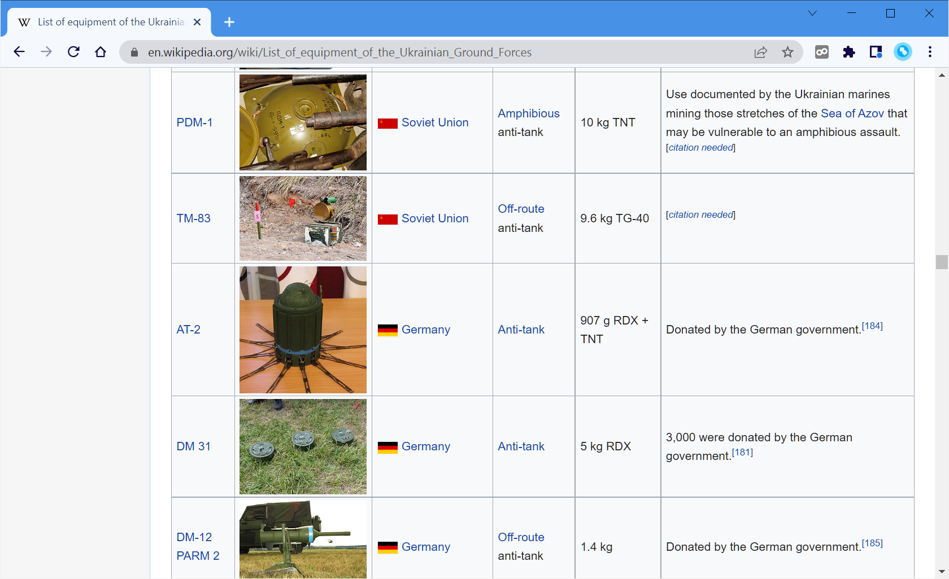Click the scroll down arrow on scrollbar
Viewport: 949px width, 579px height.
click(942, 572)
